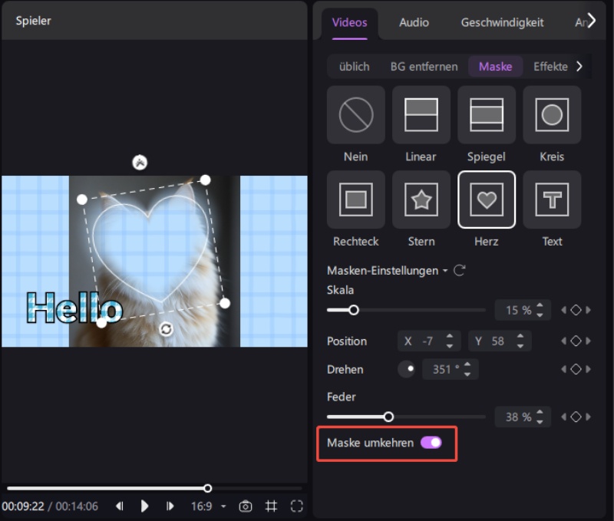Take a snapshot with the camera icon

point(246,506)
